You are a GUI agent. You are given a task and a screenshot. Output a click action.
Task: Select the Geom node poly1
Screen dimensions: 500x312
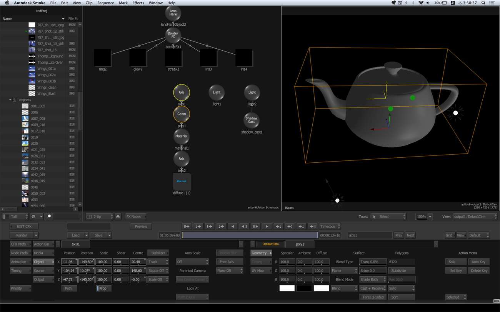pyautogui.click(x=181, y=114)
